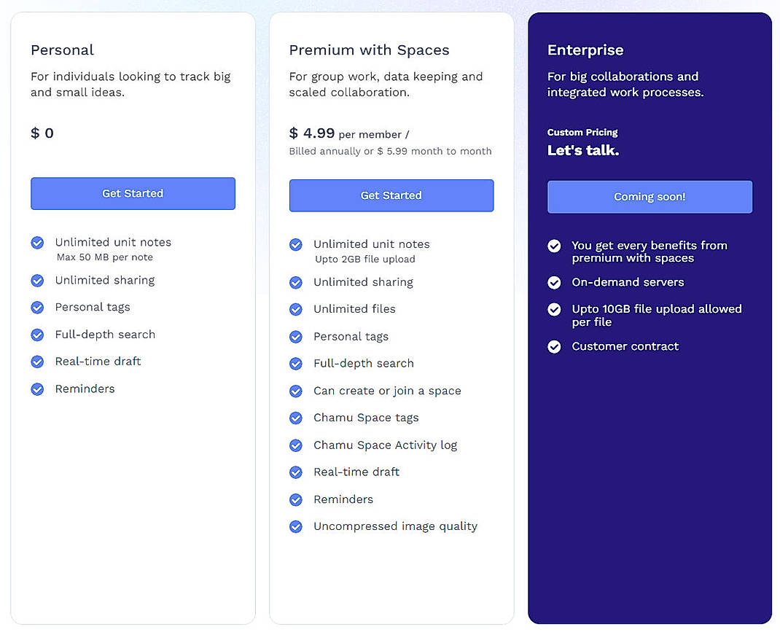Select the checkmark beside Unlimited files in Premium
Screen dimensions: 780x632
(295, 309)
